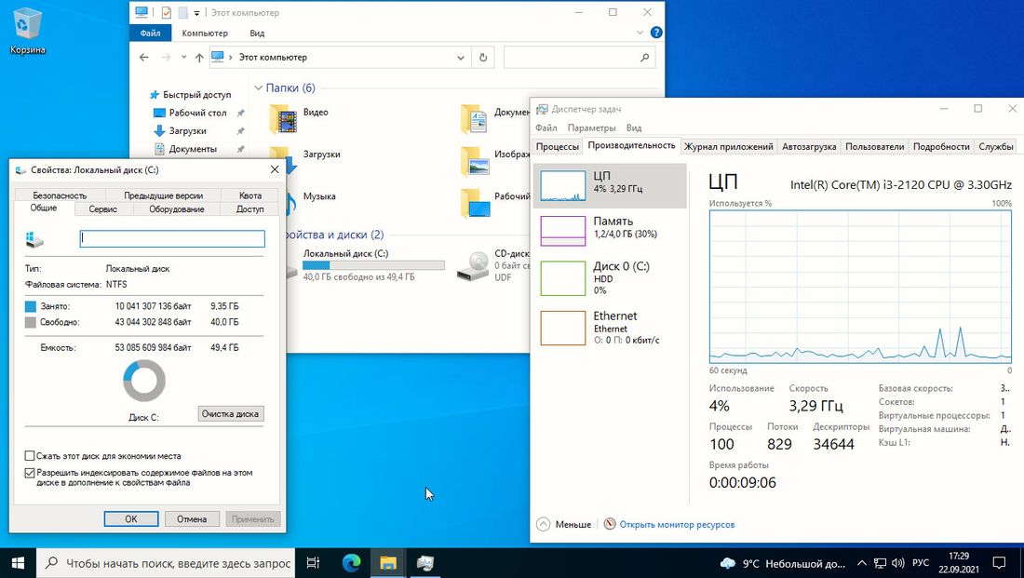1024x578 pixels.
Task: Select the Memory performance thumbnail
Action: [x=563, y=231]
